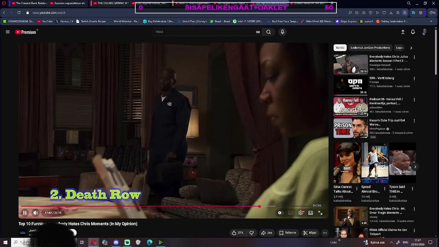Open options for OPA Vartti Isberg video
This screenshot has height=247, width=439.
click(414, 79)
